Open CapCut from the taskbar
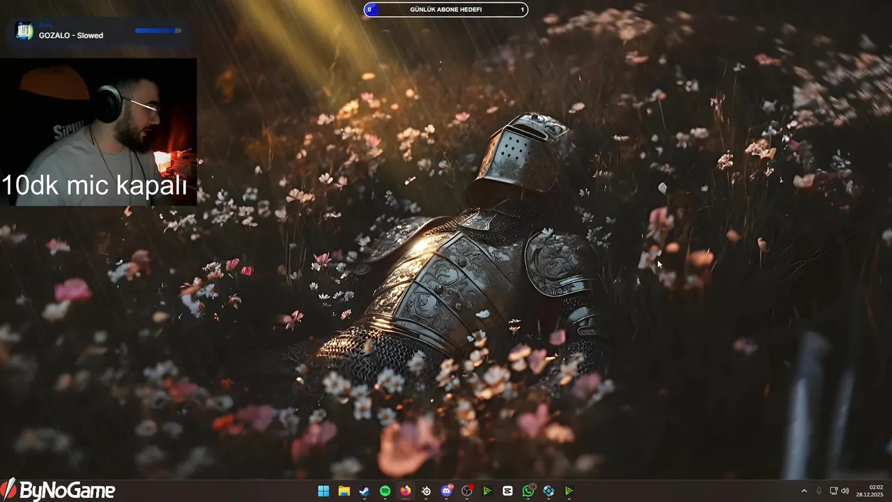The height and width of the screenshot is (502, 892). coord(508,491)
